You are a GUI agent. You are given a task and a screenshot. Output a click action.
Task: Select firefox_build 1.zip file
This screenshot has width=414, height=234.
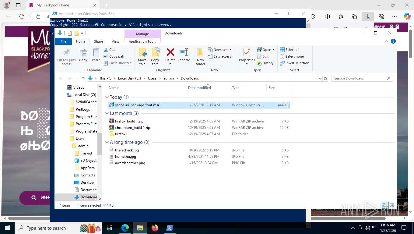pos(199,121)
